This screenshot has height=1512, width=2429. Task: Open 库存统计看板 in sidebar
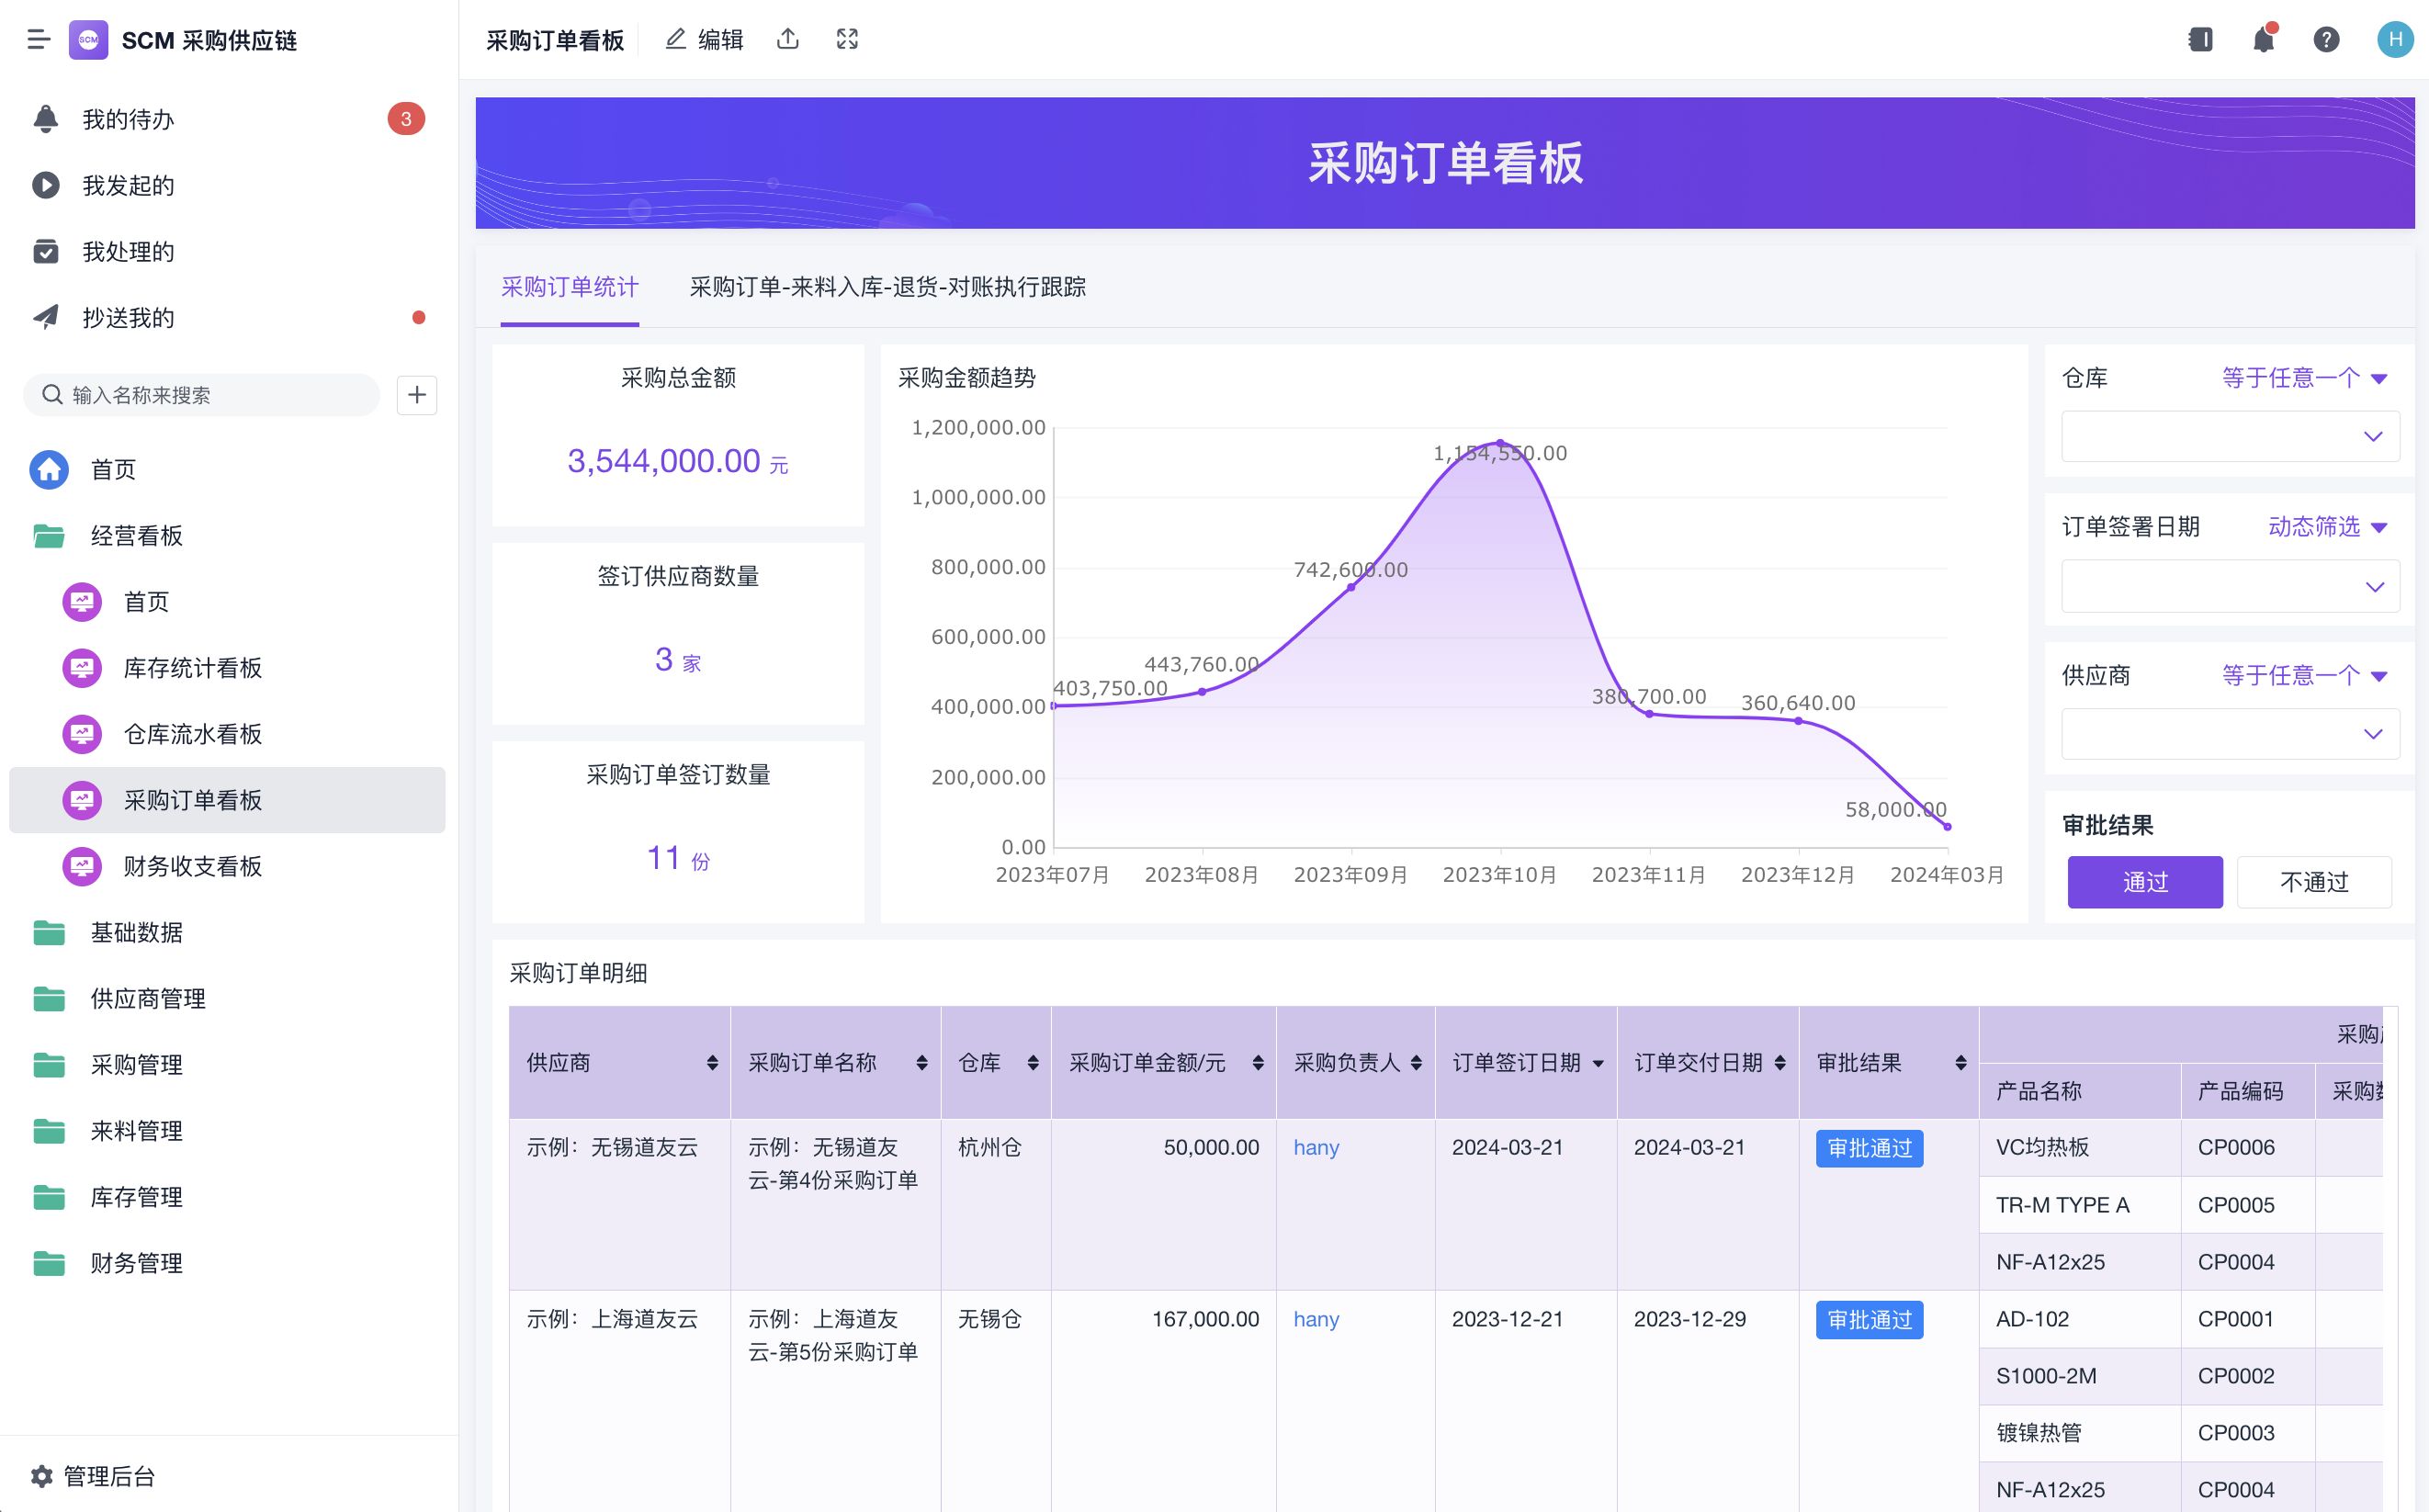point(192,668)
